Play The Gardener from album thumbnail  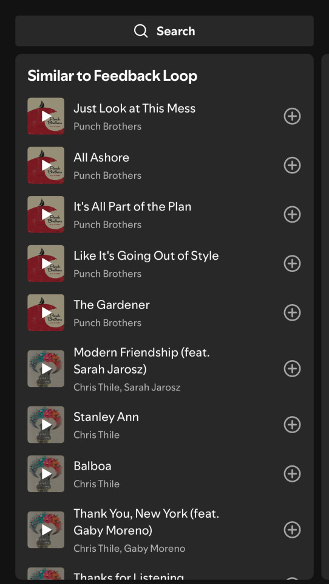(46, 313)
